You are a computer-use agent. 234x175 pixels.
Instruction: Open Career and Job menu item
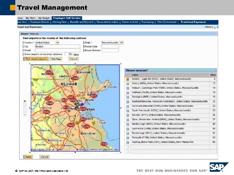[x=130, y=22]
